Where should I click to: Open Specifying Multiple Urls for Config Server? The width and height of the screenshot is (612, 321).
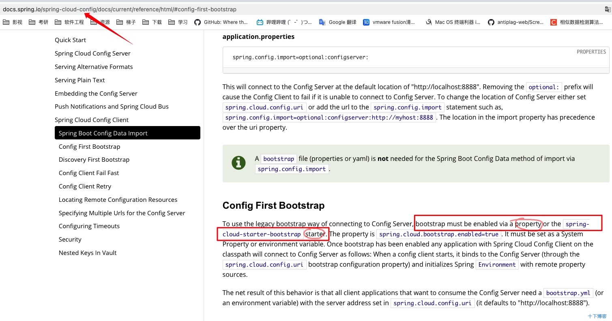(122, 213)
